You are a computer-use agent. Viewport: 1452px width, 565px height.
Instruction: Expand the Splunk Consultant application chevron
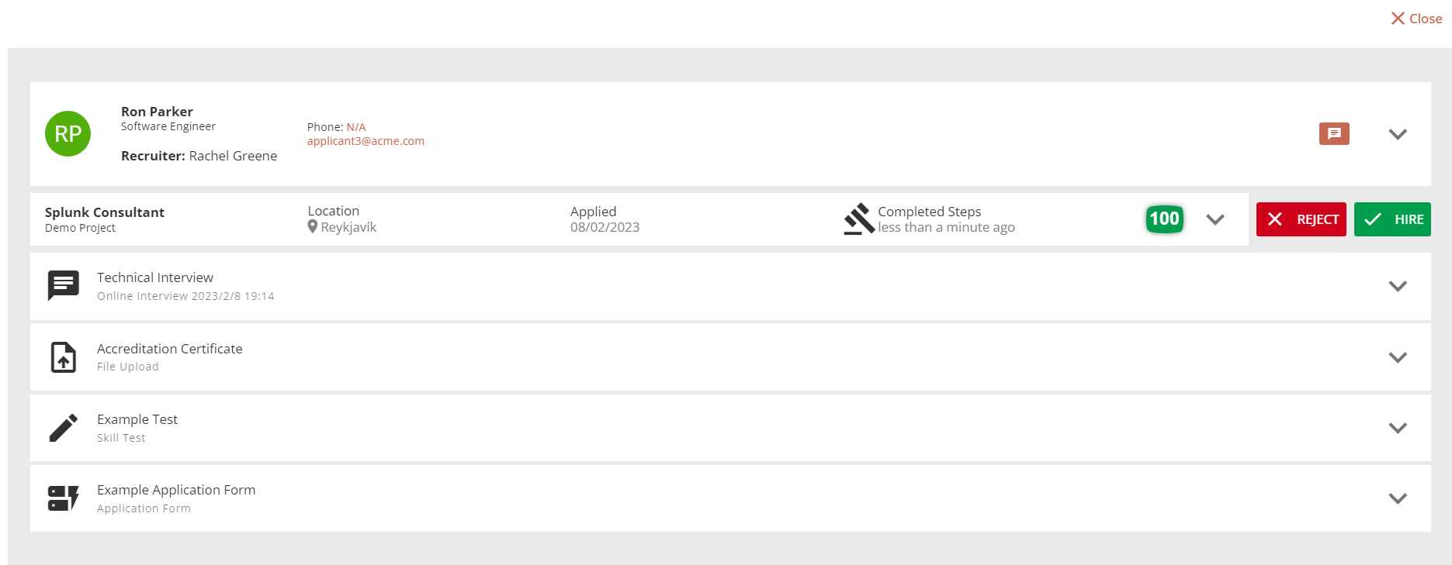1215,219
